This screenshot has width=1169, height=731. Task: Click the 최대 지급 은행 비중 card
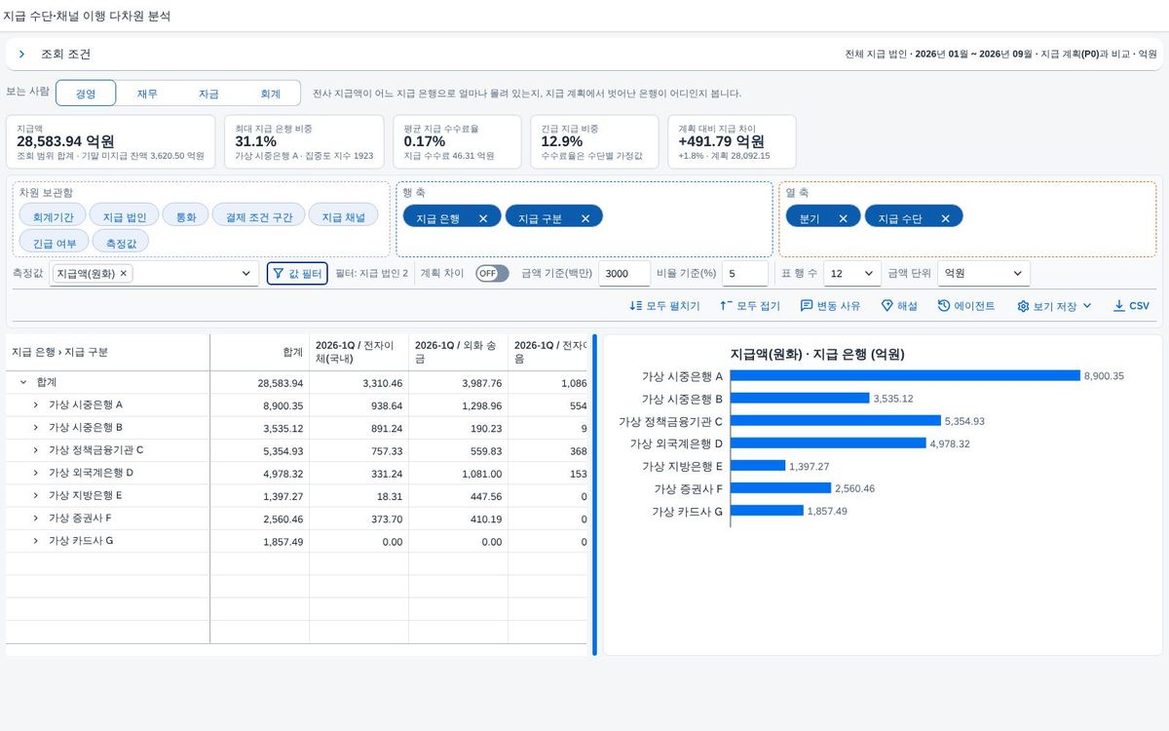pyautogui.click(x=304, y=141)
